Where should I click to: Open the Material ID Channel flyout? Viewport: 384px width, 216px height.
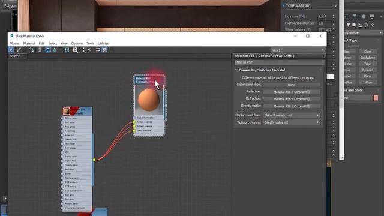pos(75,50)
